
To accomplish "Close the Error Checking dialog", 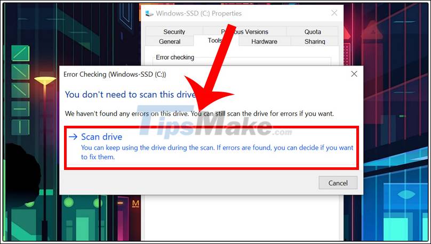I will [x=354, y=74].
